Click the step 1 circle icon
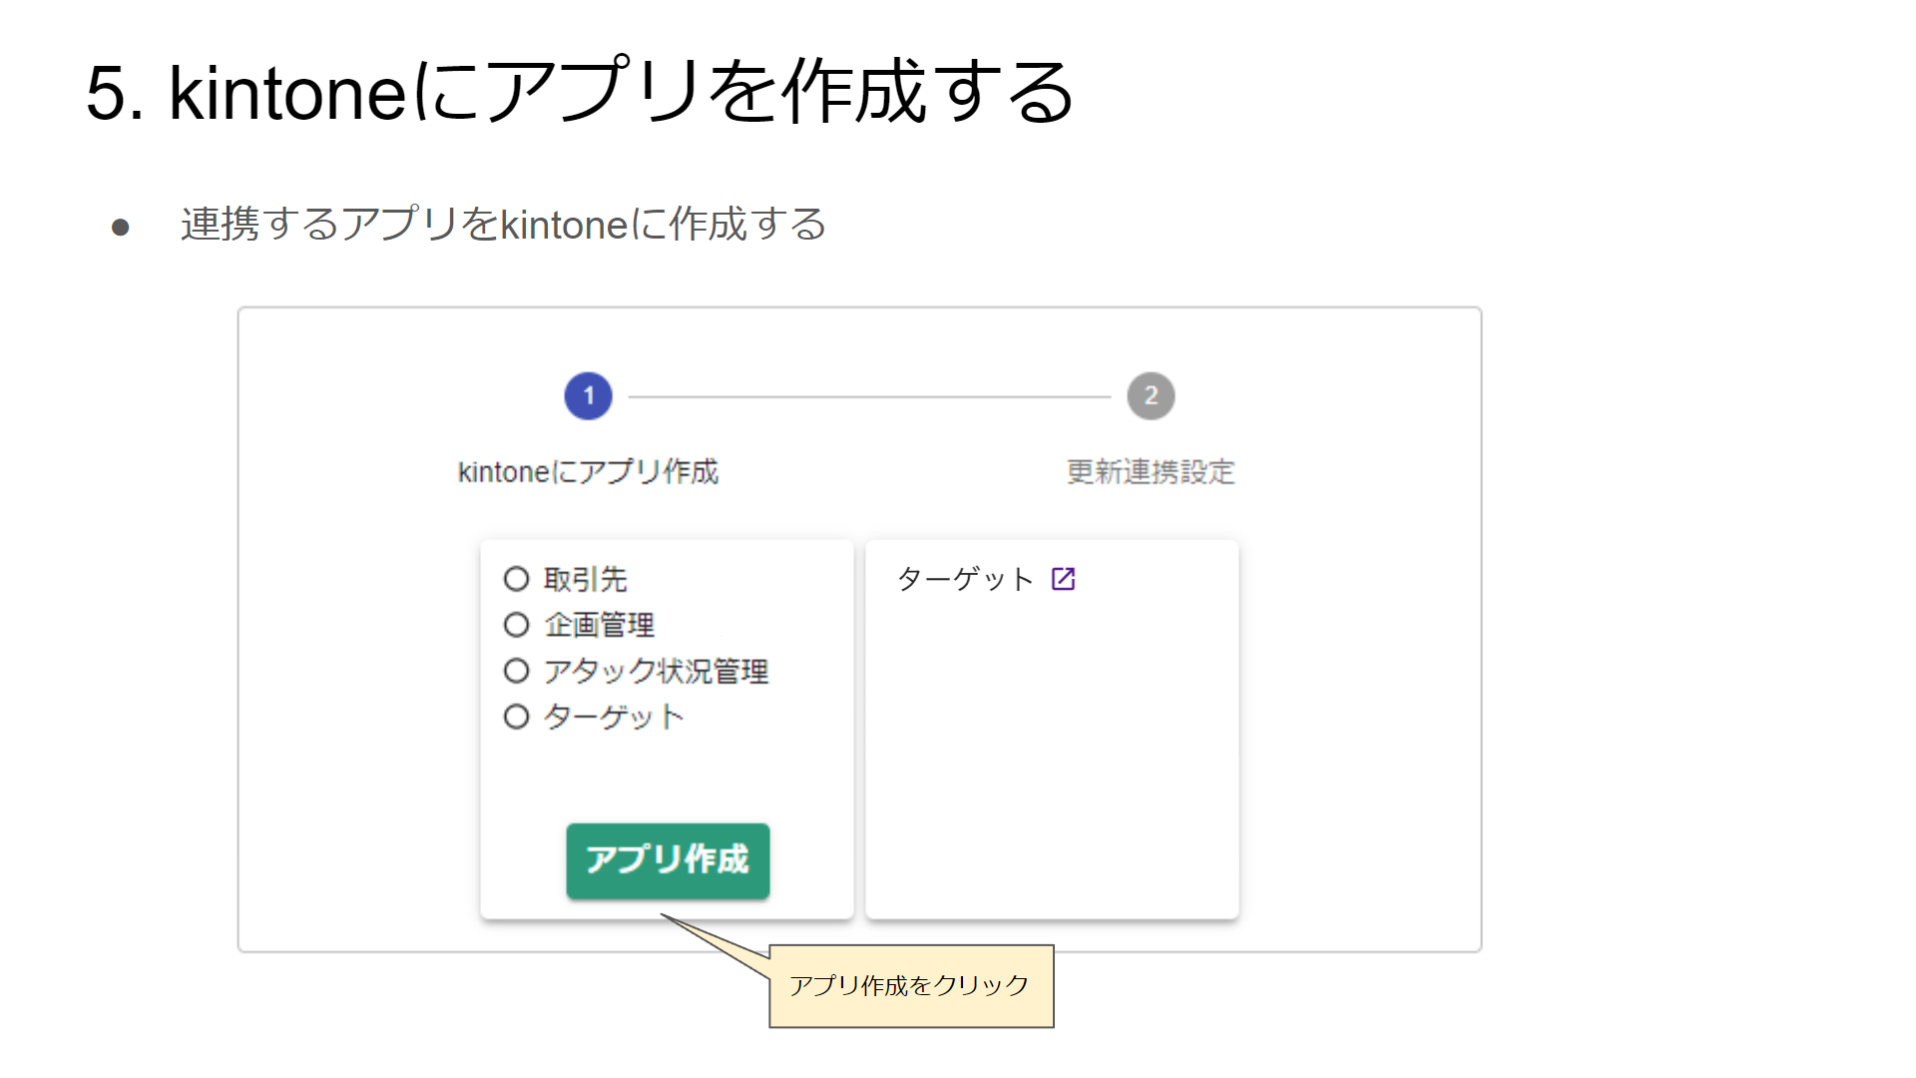 point(588,396)
